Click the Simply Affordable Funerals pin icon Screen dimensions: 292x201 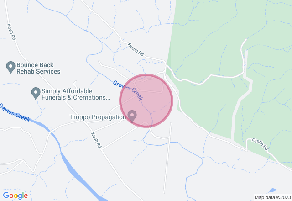click(36, 94)
